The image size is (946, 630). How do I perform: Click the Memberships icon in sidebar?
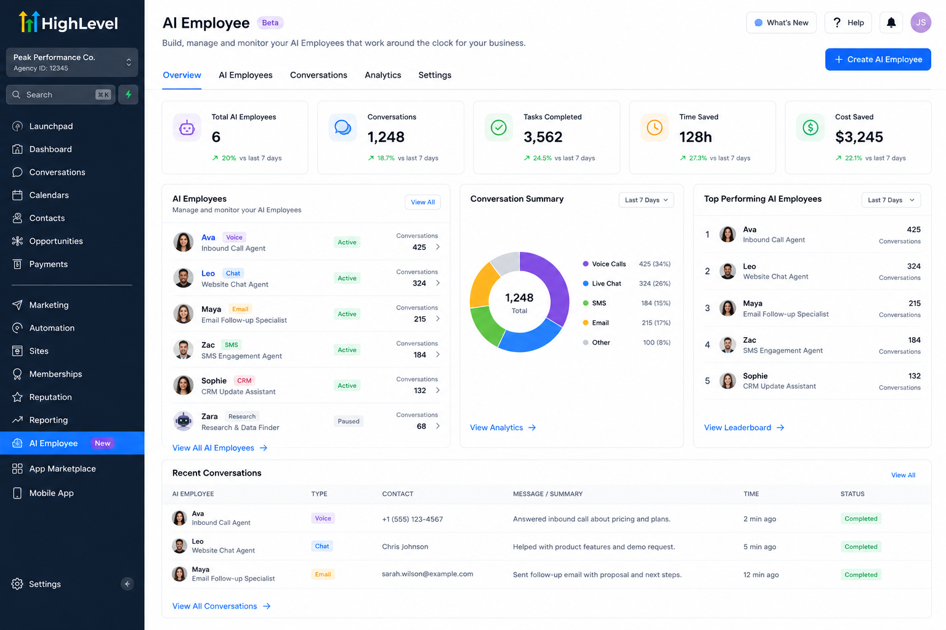click(17, 374)
